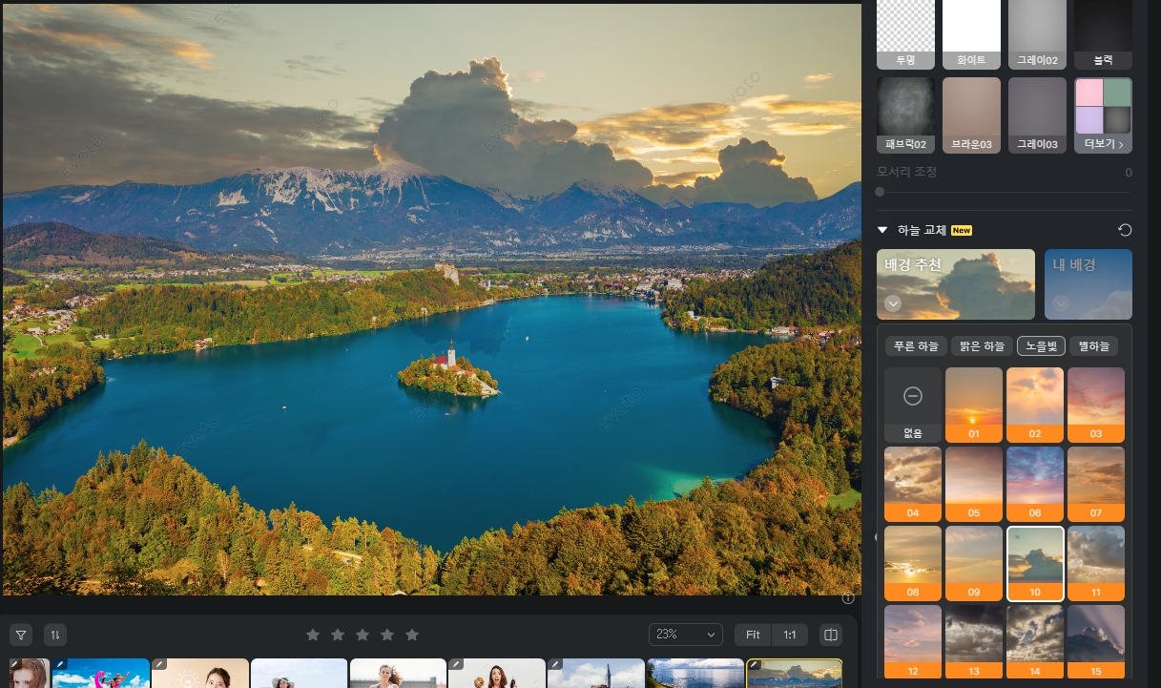Choose the 브라운03 background swatch

[971, 115]
